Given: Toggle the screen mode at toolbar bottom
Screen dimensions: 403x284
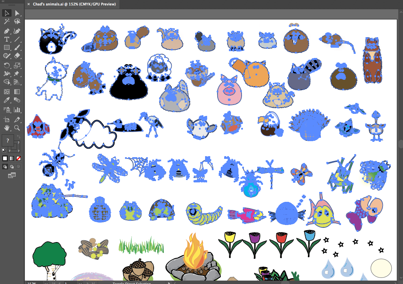Looking at the screenshot, I should click(x=12, y=175).
